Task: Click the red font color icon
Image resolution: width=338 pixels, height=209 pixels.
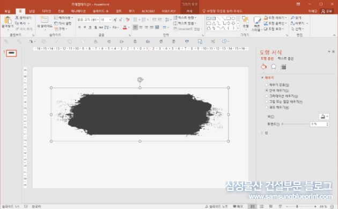Action: pos(125,27)
